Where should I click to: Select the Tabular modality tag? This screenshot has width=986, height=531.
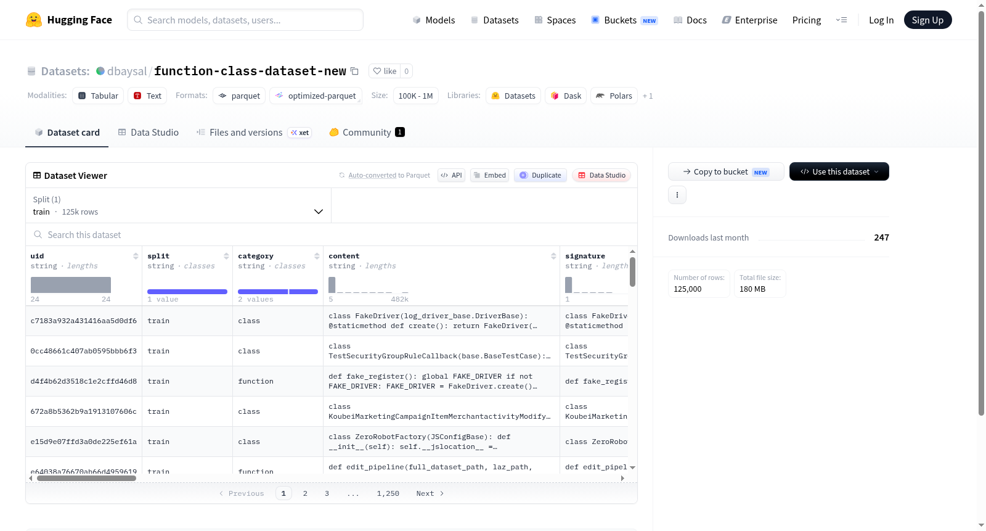98,96
